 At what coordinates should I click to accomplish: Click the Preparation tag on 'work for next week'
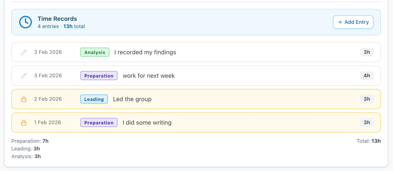click(x=99, y=76)
